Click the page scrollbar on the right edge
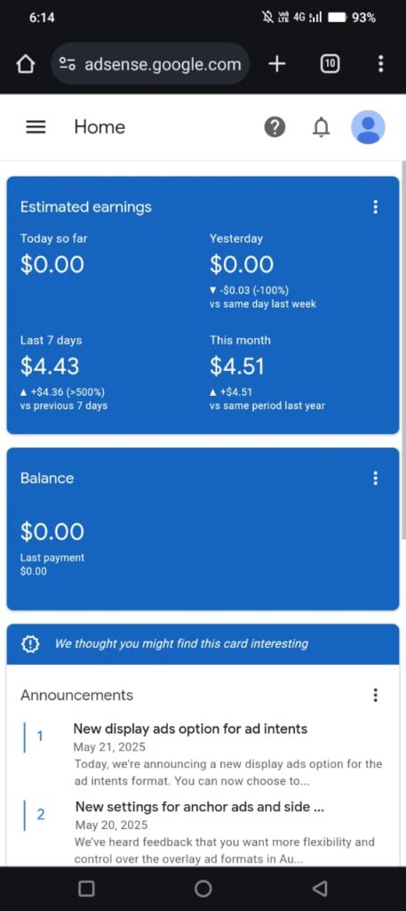This screenshot has width=406, height=911. (403, 360)
